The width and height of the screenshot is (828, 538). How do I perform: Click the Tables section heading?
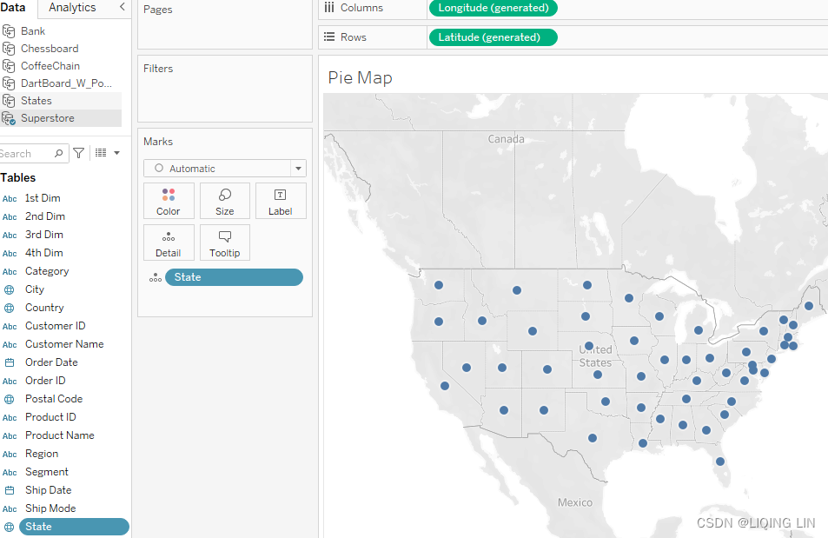point(18,177)
